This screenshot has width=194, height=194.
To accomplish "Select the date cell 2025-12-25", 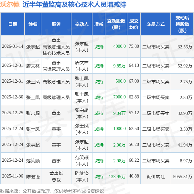I will click(x=13, y=113).
